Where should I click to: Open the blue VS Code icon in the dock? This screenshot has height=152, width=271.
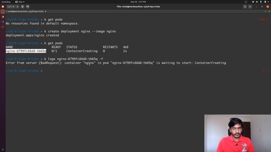coord(3,22)
